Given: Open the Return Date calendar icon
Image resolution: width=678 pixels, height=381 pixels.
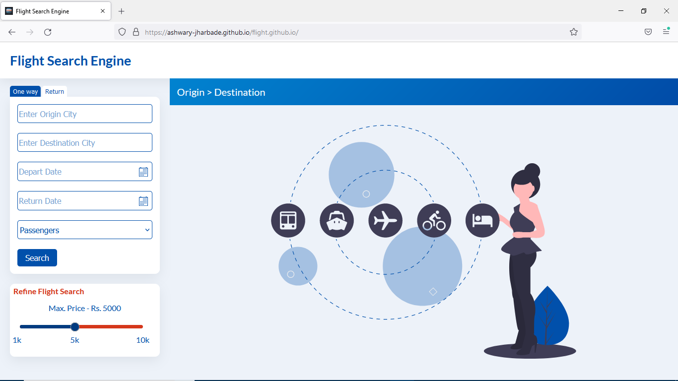Looking at the screenshot, I should [143, 201].
